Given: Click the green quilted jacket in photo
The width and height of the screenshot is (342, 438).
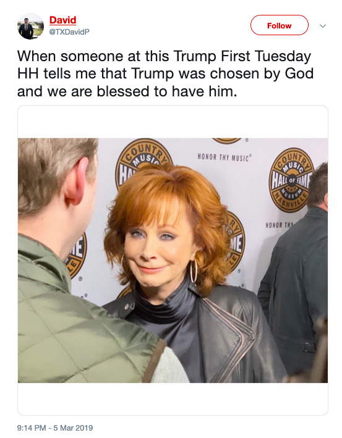Looking at the screenshot, I should pyautogui.click(x=84, y=316).
